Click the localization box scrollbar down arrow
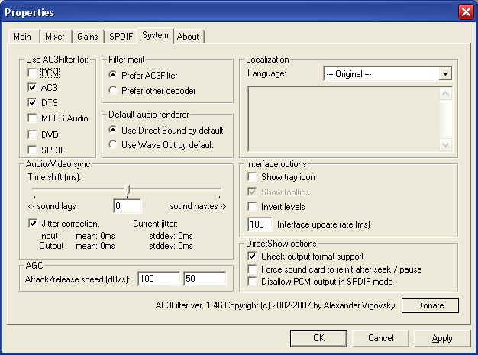Screen dimensions: 478x355 447,144
